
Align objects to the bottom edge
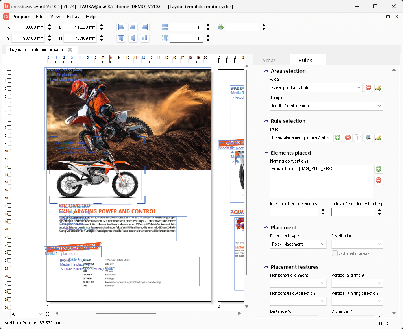145,38
